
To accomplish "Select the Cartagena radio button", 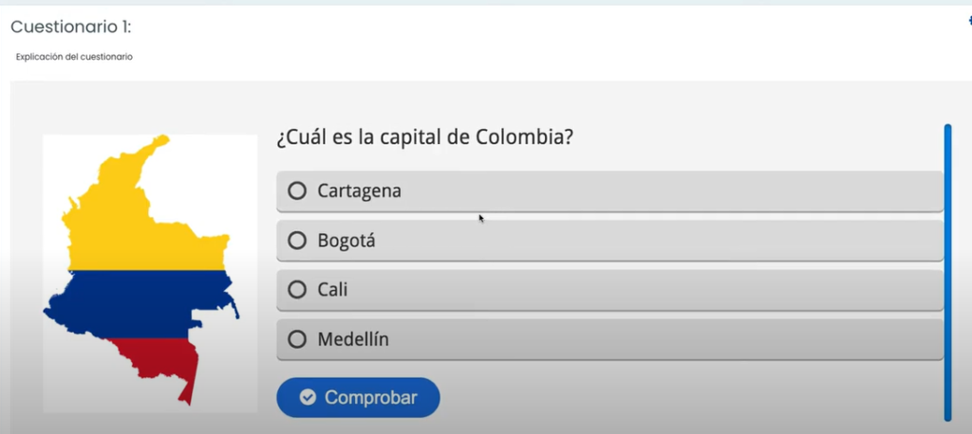I will (x=297, y=191).
